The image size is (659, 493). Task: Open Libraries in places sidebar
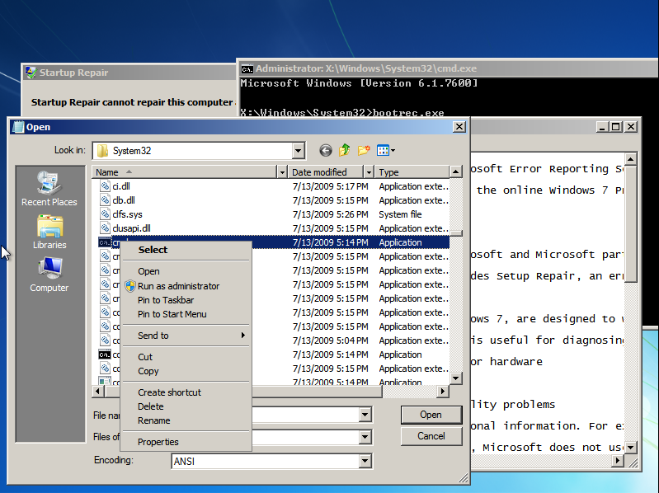pos(49,232)
